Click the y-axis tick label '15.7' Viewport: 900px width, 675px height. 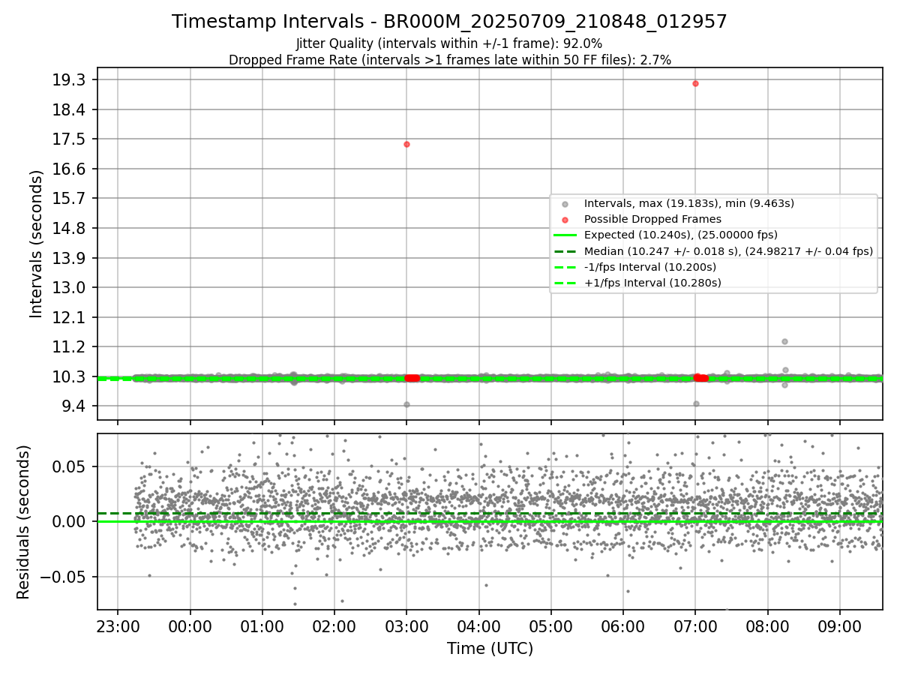point(70,199)
